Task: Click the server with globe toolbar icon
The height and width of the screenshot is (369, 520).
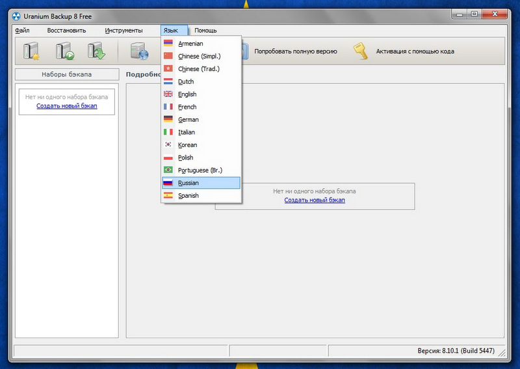Action: pyautogui.click(x=139, y=51)
